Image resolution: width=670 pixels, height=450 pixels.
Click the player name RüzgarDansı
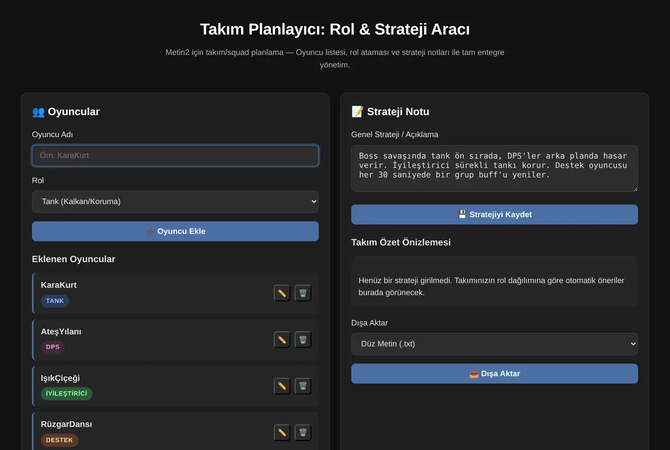(66, 424)
